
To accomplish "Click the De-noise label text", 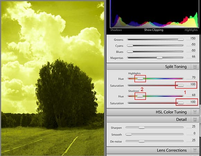I will pyautogui.click(x=116, y=141).
